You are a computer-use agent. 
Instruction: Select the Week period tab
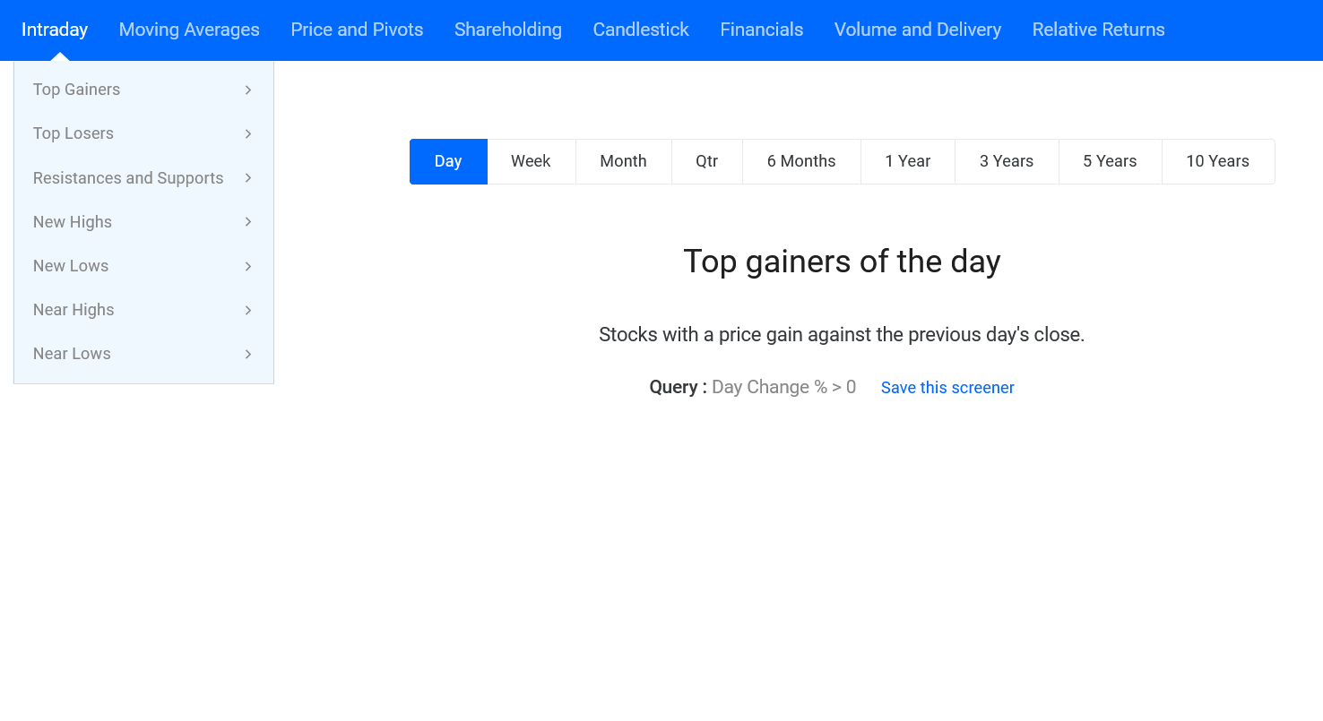[531, 161]
